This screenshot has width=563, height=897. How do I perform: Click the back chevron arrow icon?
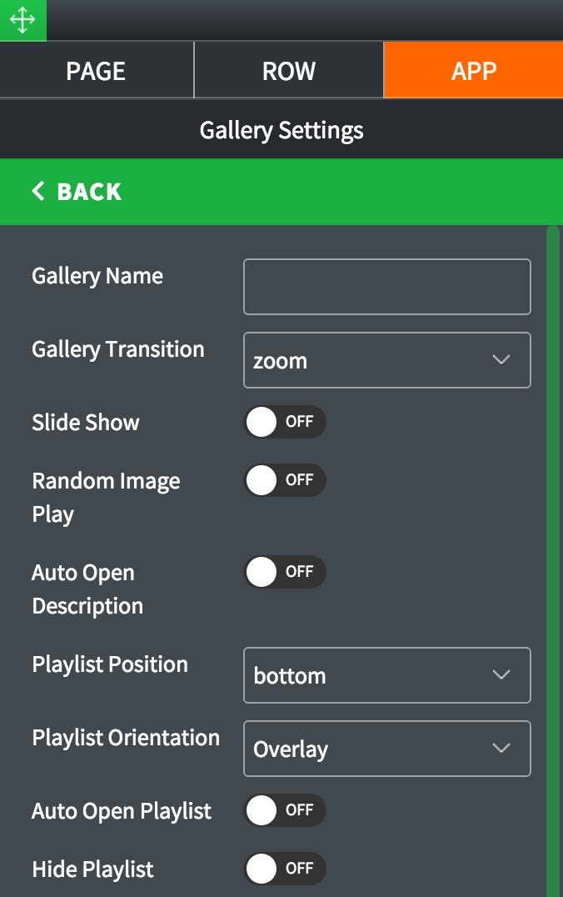click(x=38, y=192)
